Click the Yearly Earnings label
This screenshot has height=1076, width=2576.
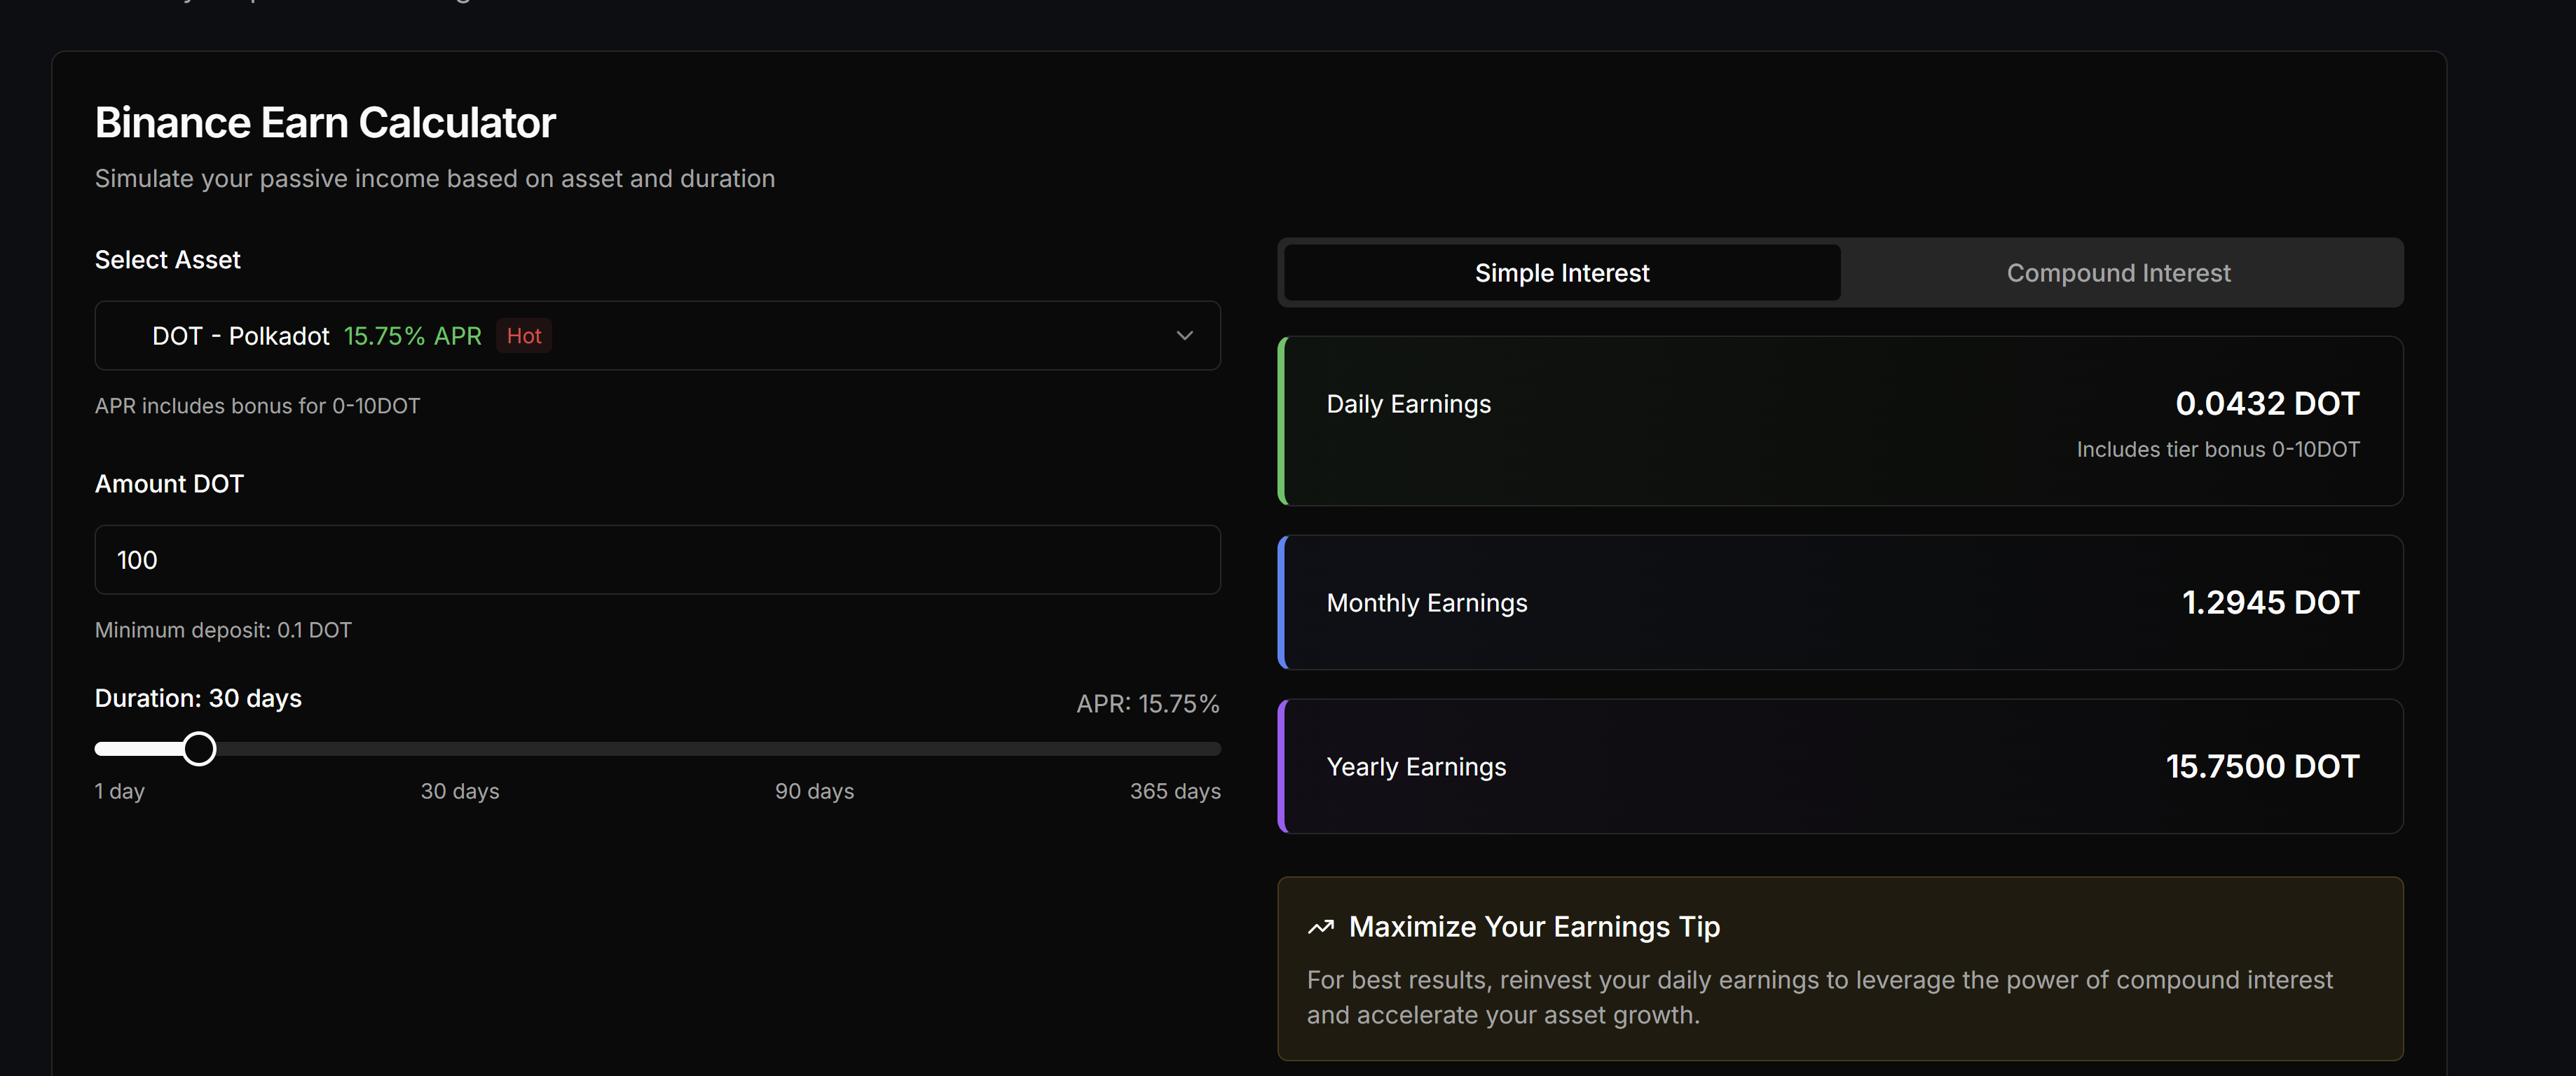1416,767
